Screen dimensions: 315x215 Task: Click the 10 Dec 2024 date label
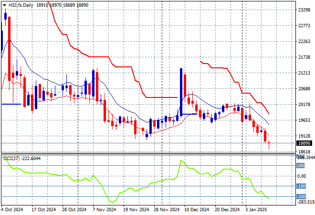click(x=197, y=209)
